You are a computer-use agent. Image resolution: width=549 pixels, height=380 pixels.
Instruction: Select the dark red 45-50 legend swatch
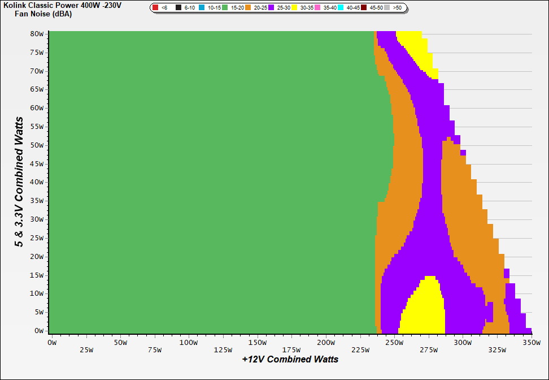[364, 8]
